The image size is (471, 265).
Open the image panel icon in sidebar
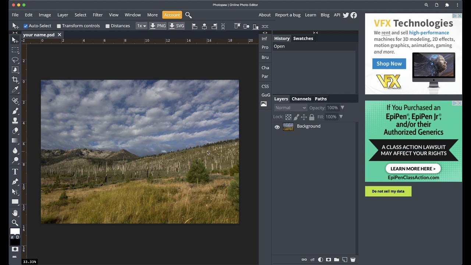coord(264,104)
